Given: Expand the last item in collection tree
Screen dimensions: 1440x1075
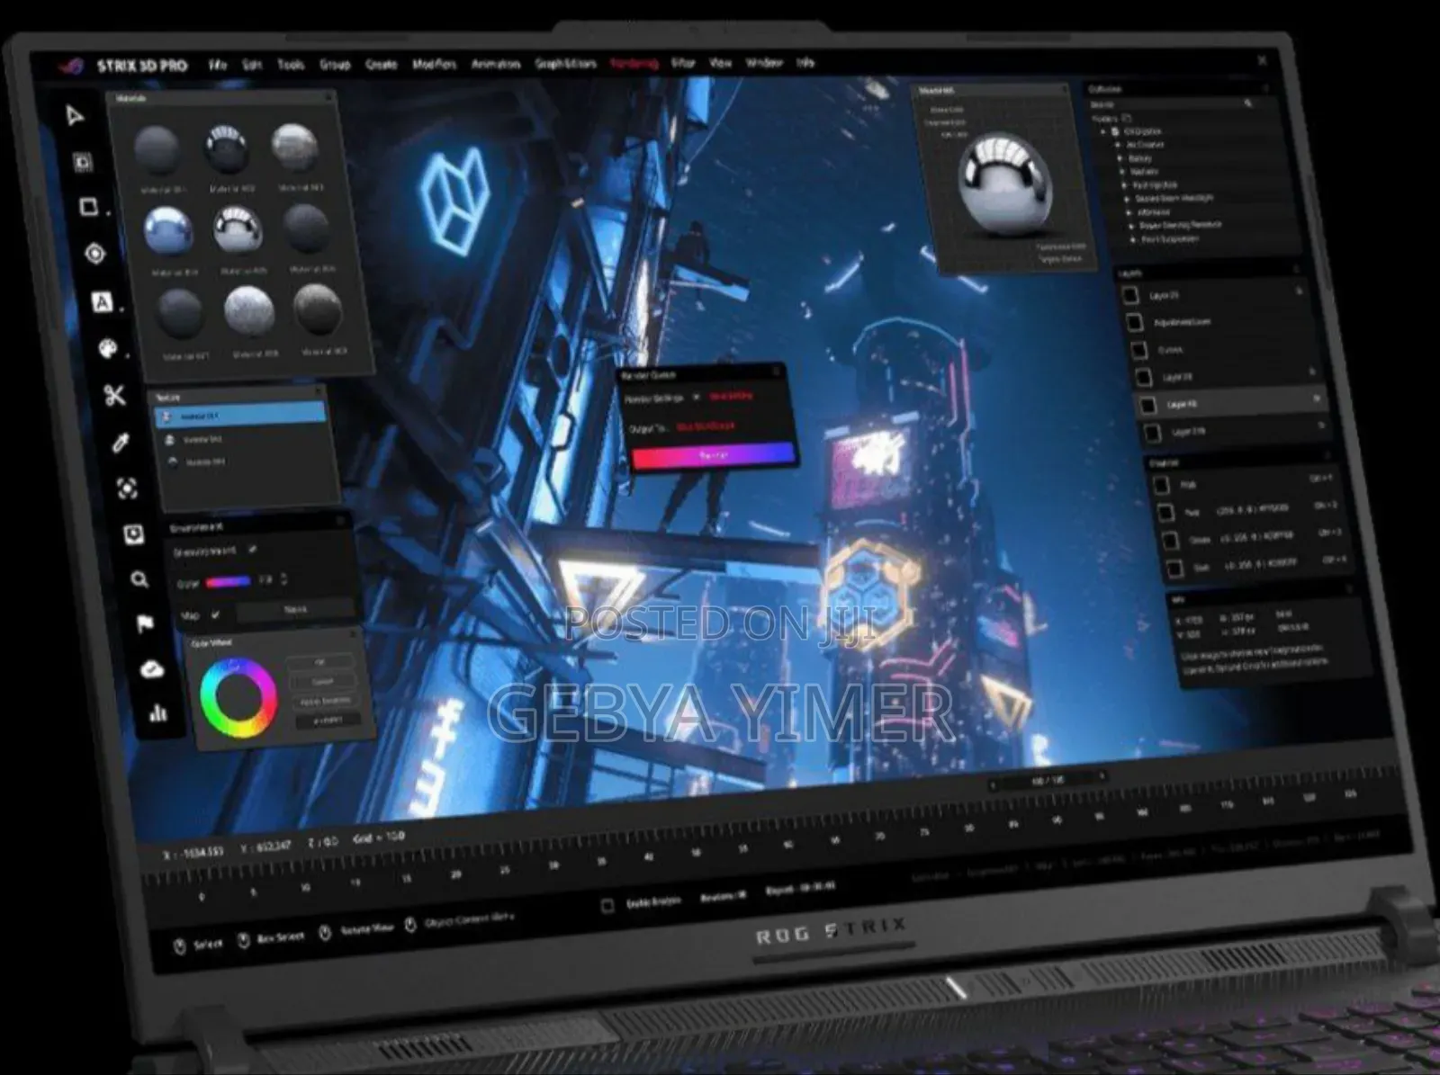Looking at the screenshot, I should click(x=1133, y=239).
